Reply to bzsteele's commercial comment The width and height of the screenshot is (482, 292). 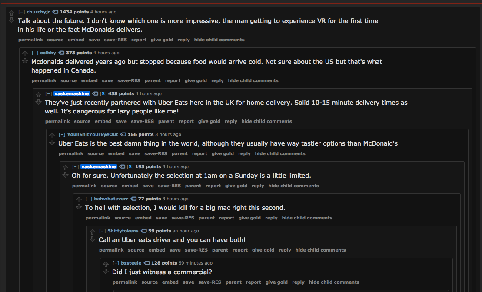pyautogui.click(x=298, y=282)
